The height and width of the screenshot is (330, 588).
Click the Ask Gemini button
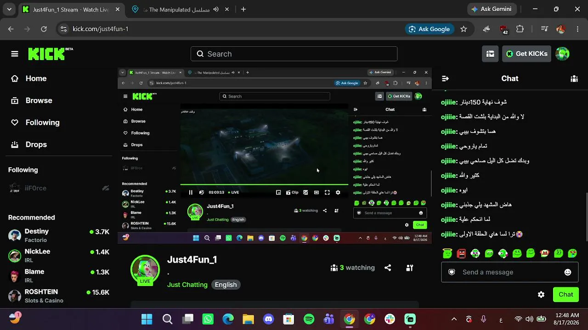click(x=492, y=9)
